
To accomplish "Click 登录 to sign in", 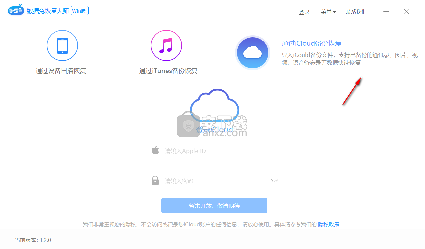I will tap(304, 12).
